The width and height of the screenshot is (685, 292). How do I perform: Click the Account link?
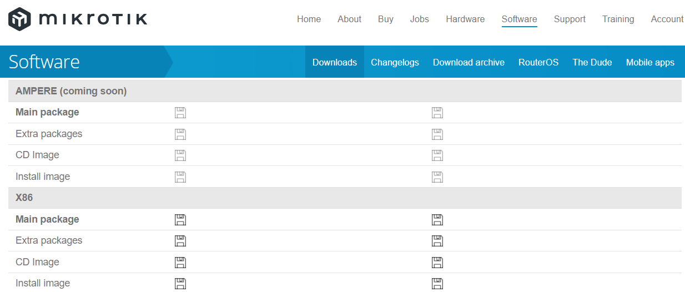(667, 19)
